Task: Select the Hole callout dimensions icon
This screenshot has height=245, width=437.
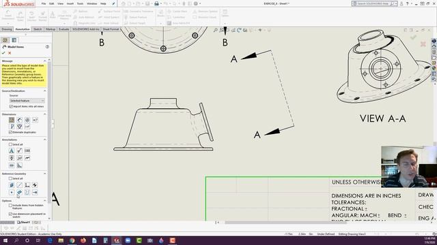Action: 27,127
